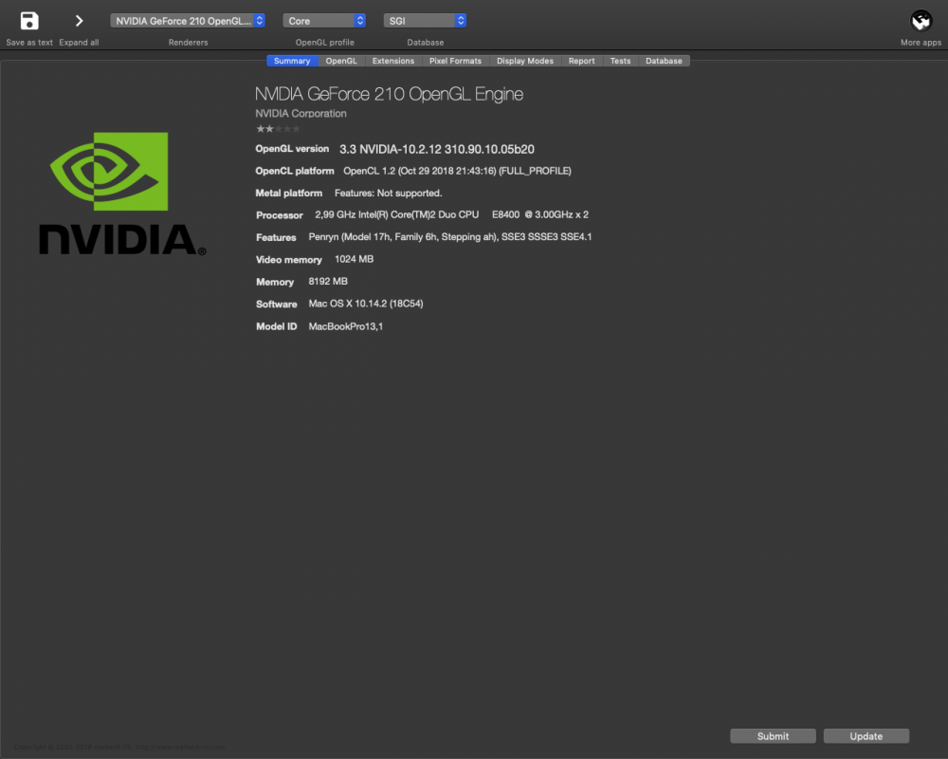Click the Model ID label
The height and width of the screenshot is (759, 948).
[x=276, y=326]
